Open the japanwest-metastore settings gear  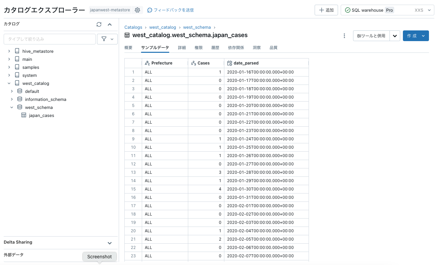pyautogui.click(x=137, y=10)
